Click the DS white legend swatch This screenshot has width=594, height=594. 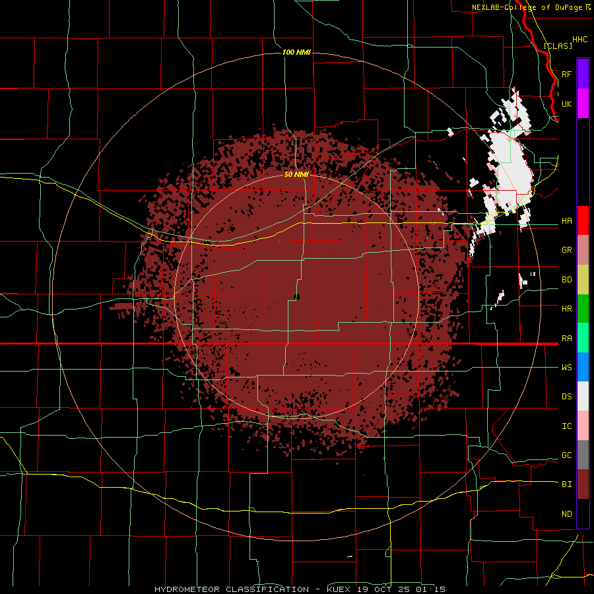(583, 396)
